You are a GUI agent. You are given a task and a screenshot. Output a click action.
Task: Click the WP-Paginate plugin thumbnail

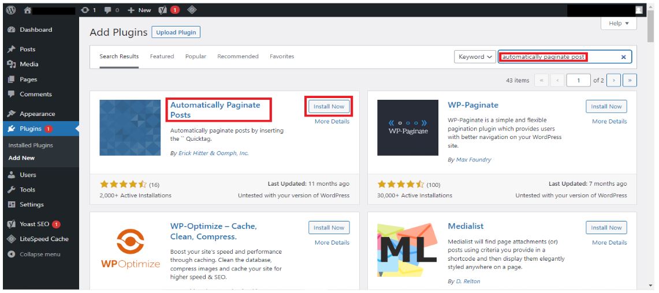click(408, 127)
